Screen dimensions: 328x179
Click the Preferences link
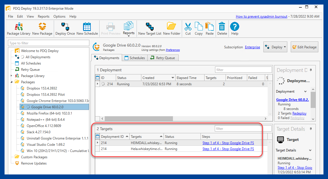click(173, 50)
